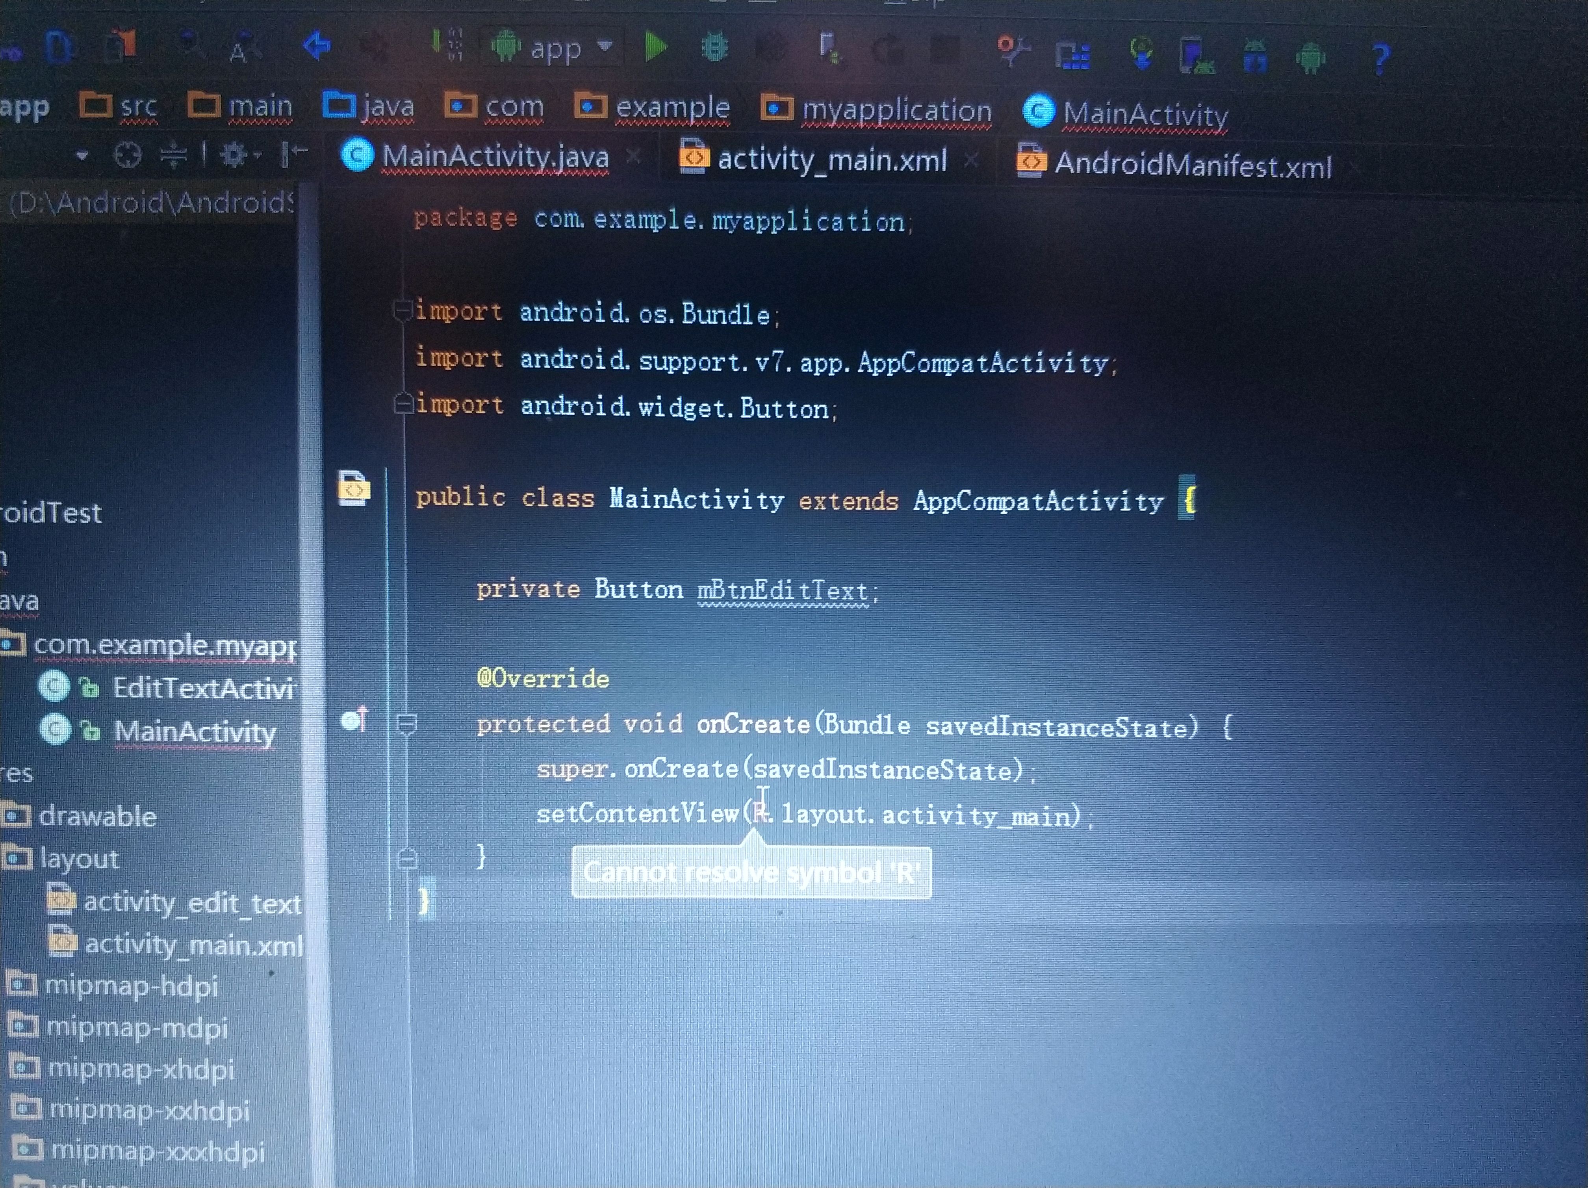
Task: Click the myapplication breadcrumb
Action: [x=877, y=111]
